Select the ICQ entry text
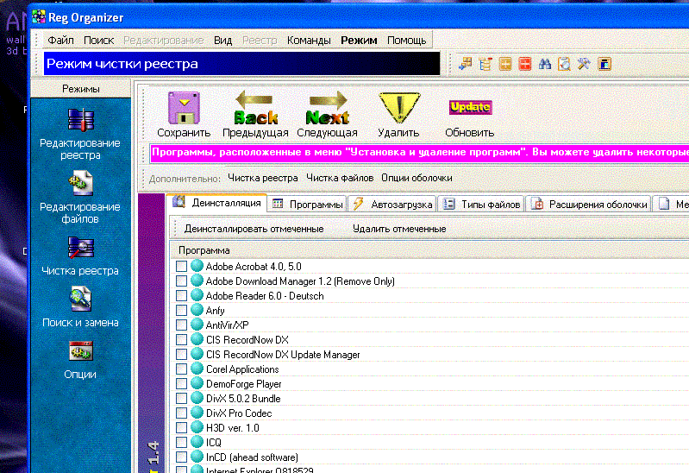Viewport: 689px width, 473px height. pos(214,442)
